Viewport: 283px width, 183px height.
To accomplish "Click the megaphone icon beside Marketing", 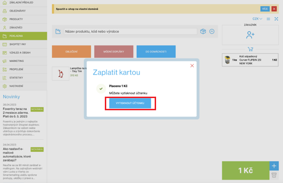I will [5, 61].
